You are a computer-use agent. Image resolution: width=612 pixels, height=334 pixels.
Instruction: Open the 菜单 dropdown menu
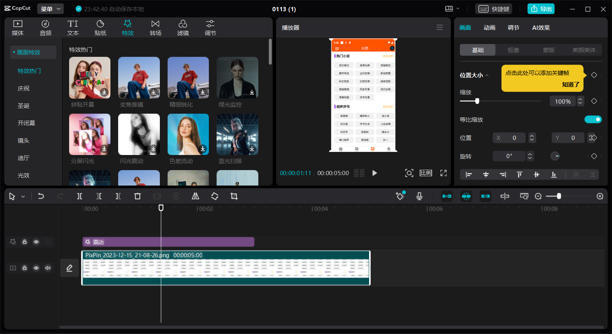pyautogui.click(x=51, y=9)
